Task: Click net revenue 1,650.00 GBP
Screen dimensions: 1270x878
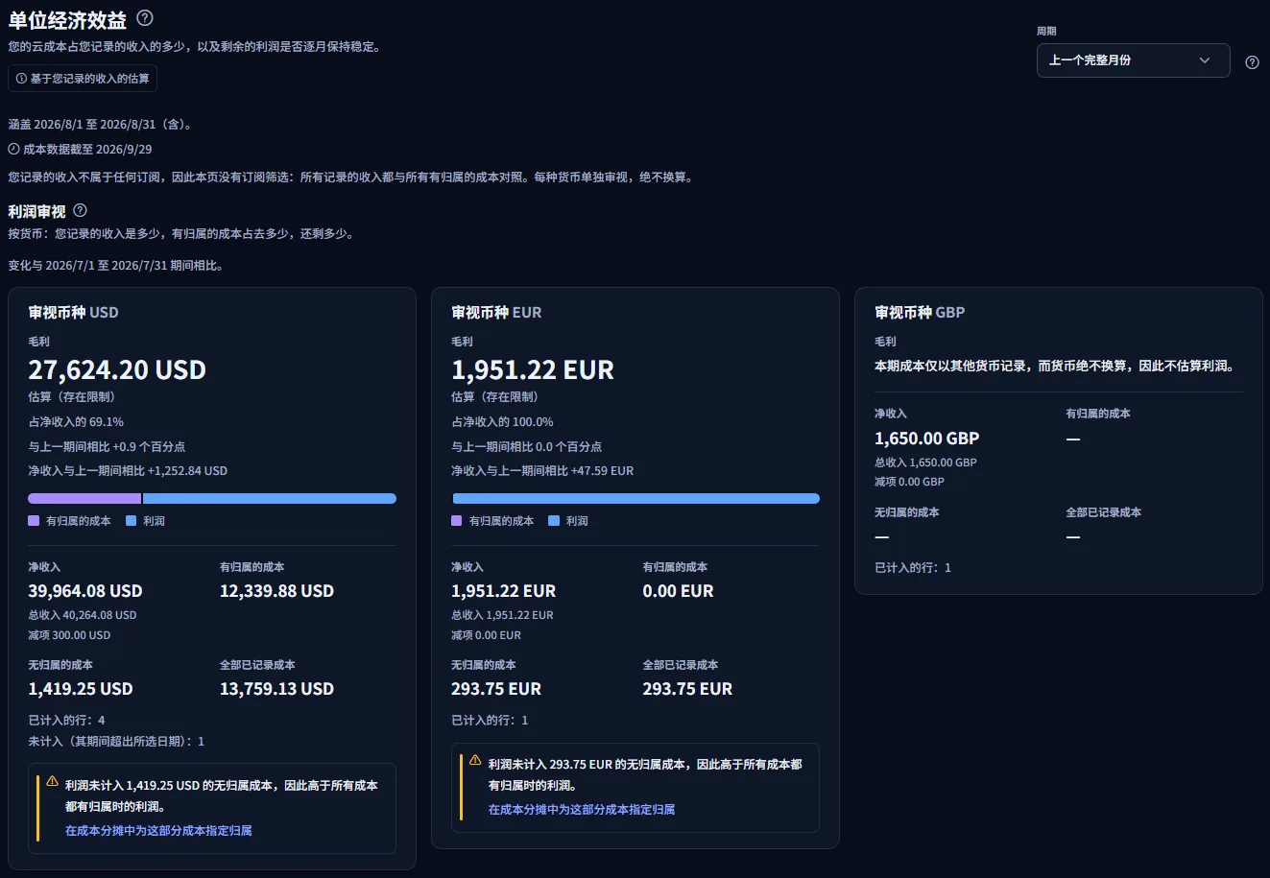Action: click(926, 439)
